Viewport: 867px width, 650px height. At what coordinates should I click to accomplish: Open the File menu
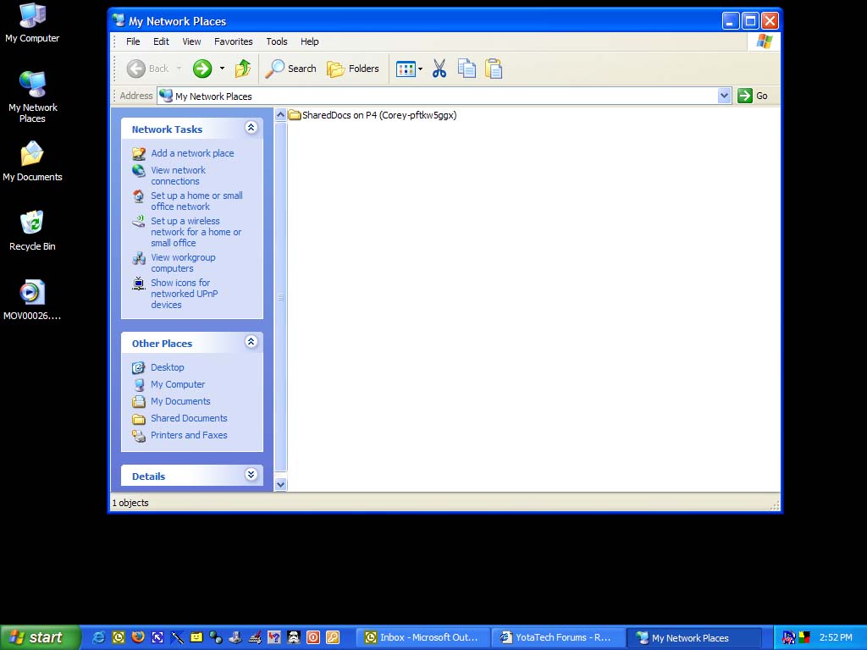(x=133, y=41)
